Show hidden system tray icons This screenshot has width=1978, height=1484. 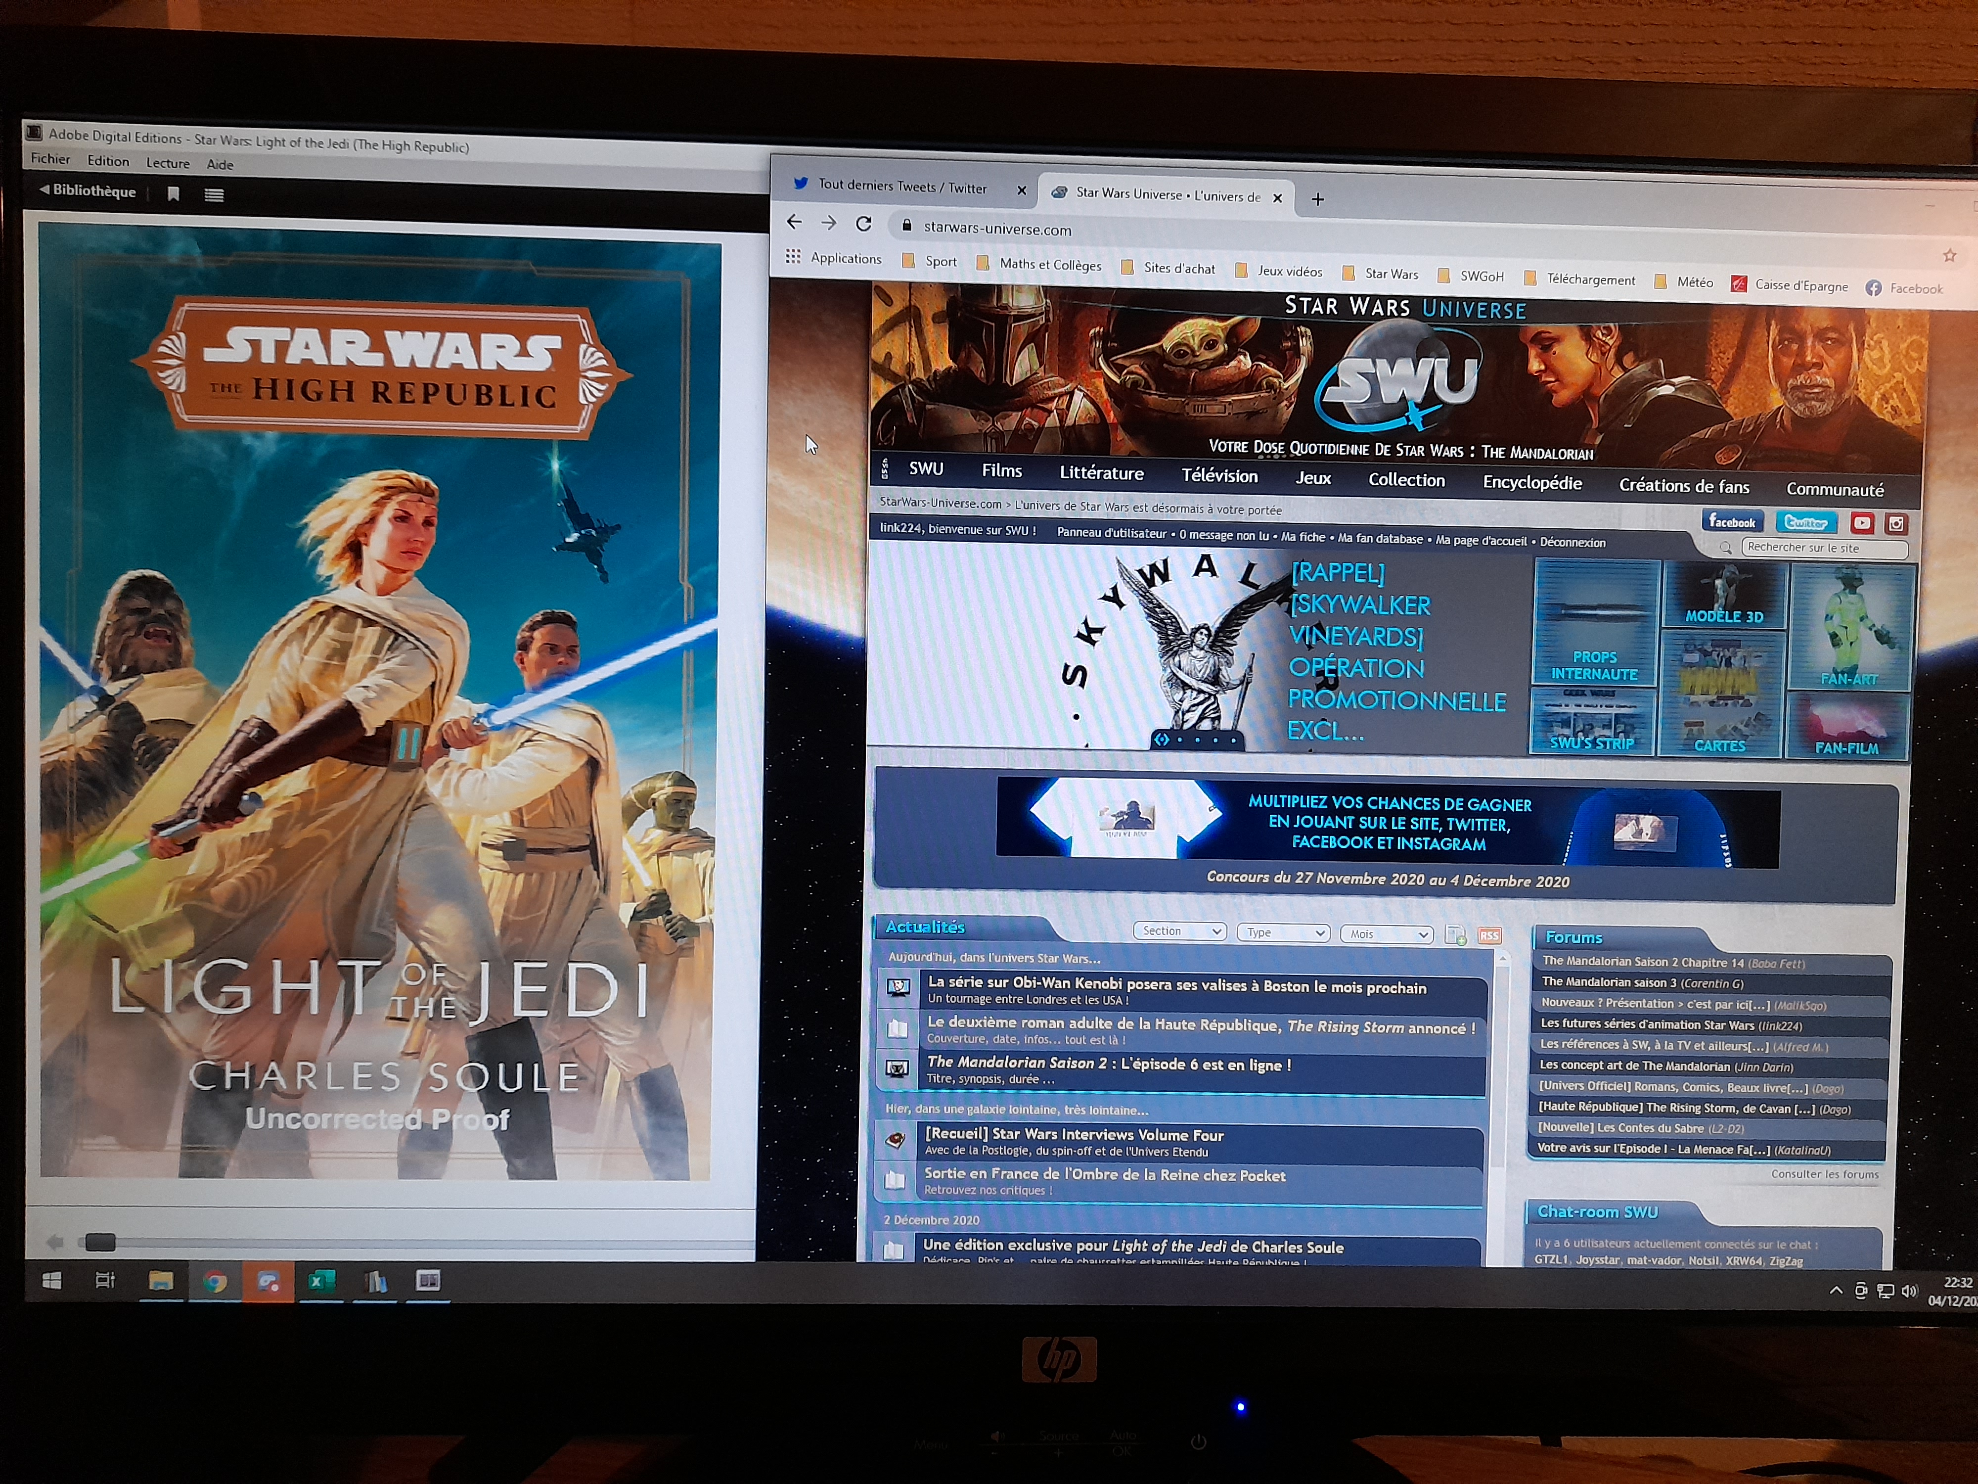[x=1836, y=1291]
